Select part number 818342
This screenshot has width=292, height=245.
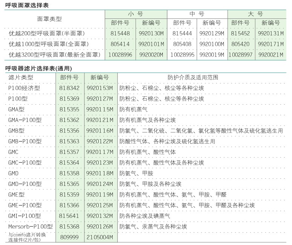[x=69, y=88]
